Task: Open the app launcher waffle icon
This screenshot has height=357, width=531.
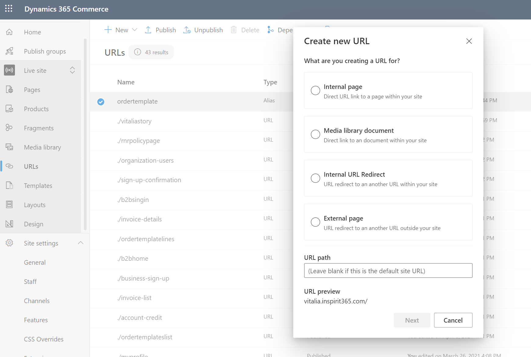Action: click(x=9, y=9)
